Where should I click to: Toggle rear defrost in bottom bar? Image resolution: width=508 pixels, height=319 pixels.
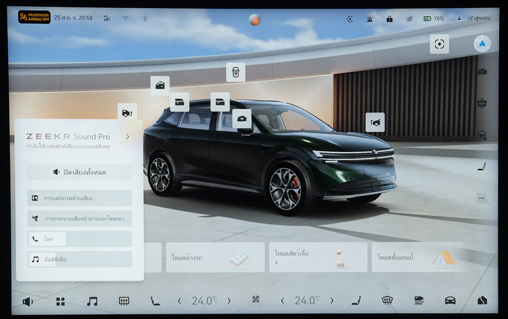[x=124, y=301]
